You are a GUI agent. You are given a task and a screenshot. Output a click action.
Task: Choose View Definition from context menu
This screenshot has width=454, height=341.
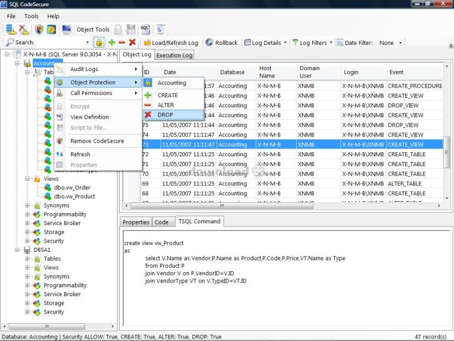[x=98, y=117]
